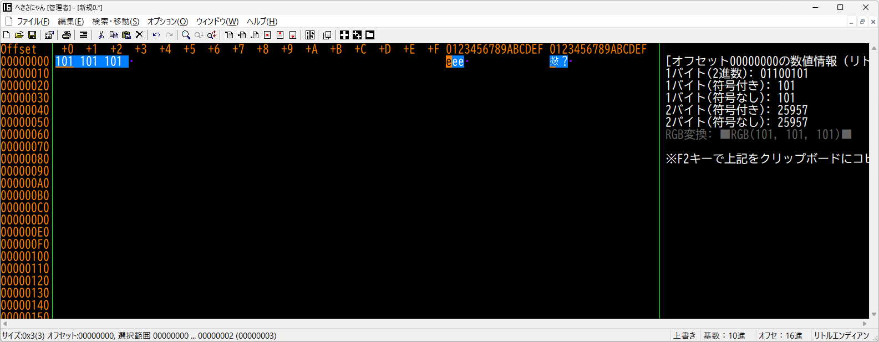879x342 pixels.
Task: Restore the inner document window
Action: (862, 22)
